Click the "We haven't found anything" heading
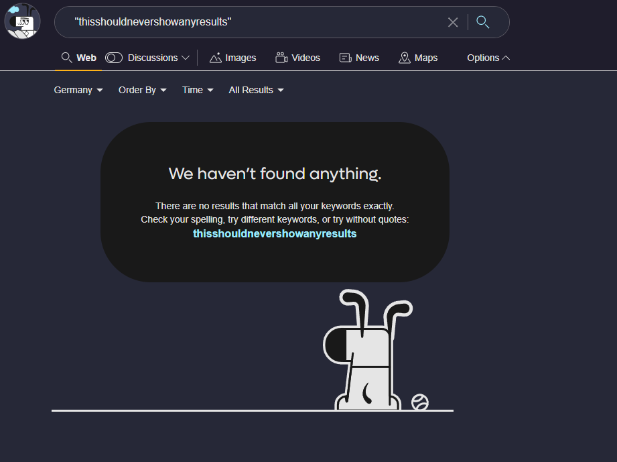 tap(275, 174)
